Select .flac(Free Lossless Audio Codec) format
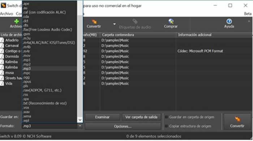Image resolution: width=253 pixels, height=141 pixels. pos(50,30)
